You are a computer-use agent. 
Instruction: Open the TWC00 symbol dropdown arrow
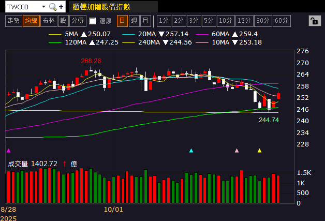44,7
